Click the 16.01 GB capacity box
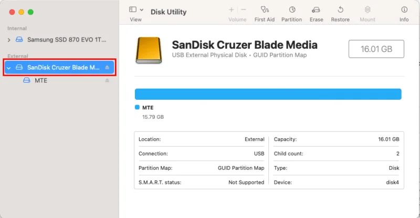Image resolution: width=420 pixels, height=218 pixels. [376, 49]
